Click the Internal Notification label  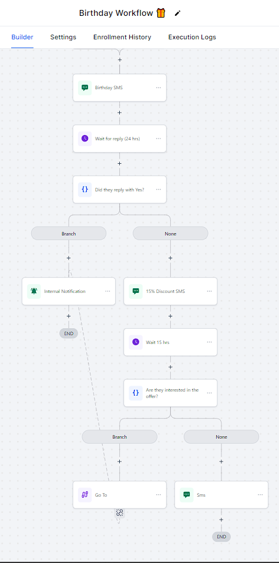tap(65, 291)
